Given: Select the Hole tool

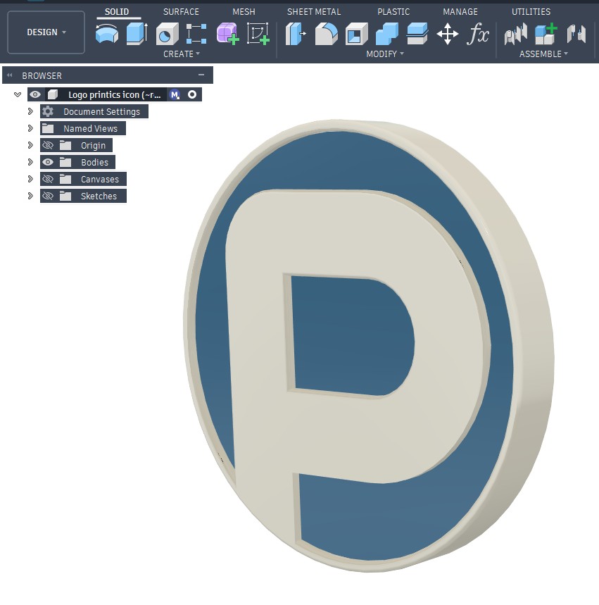Looking at the screenshot, I should point(167,34).
